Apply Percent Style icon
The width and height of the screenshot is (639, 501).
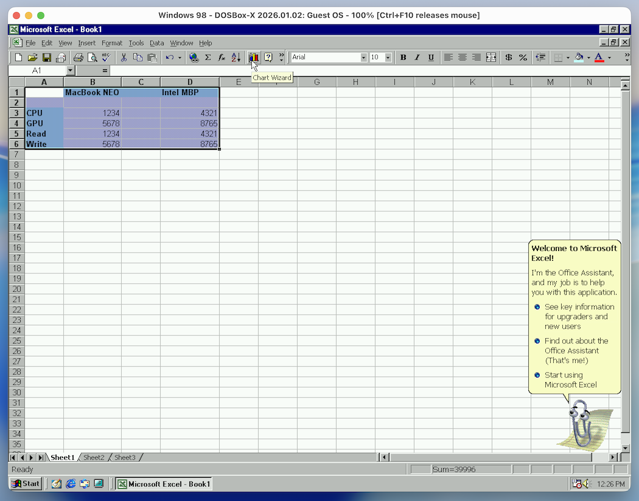coord(523,57)
